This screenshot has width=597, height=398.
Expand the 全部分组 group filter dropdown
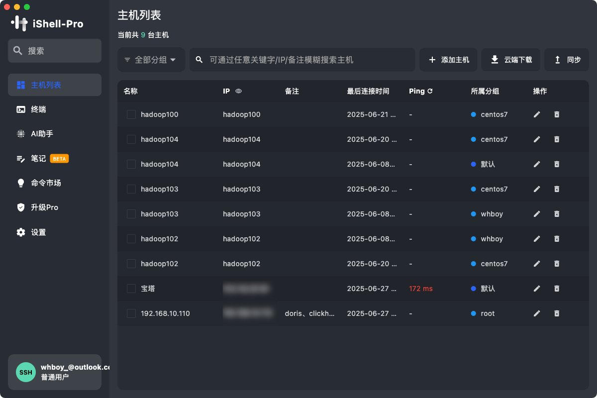[x=151, y=59]
